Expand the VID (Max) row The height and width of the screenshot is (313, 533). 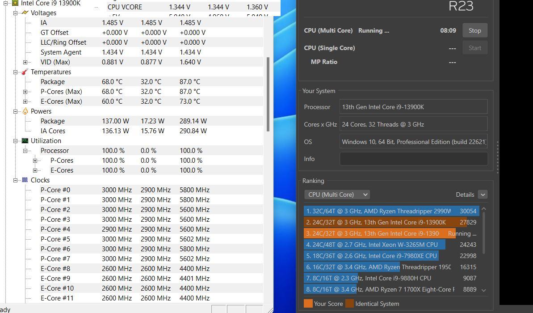pyautogui.click(x=25, y=62)
